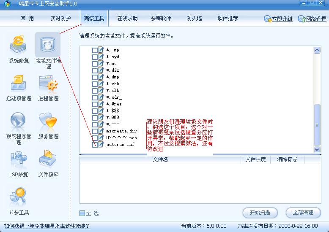329x232 pixels.
Task: Click the file list scroll-down arrow
Action: point(317,149)
